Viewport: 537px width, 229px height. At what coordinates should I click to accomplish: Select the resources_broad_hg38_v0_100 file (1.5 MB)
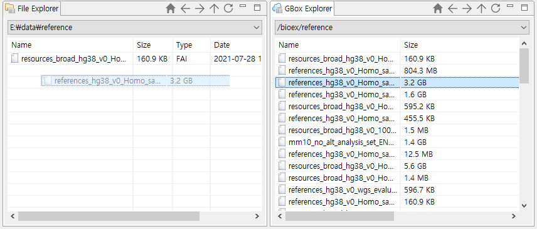397,130
